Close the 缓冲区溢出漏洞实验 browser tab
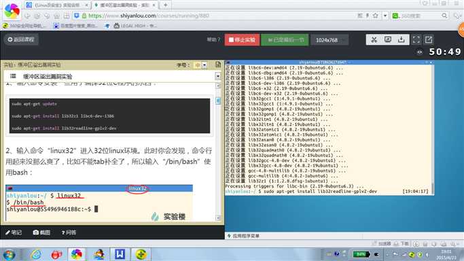Image resolution: width=464 pixels, height=261 pixels. [154, 5]
